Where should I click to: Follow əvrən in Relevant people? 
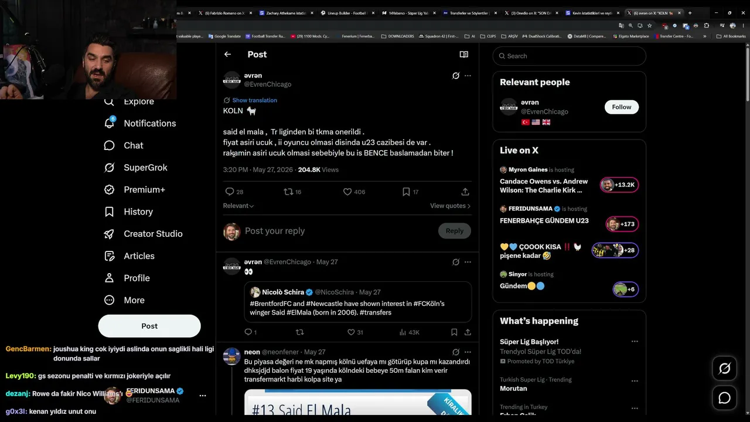click(622, 107)
